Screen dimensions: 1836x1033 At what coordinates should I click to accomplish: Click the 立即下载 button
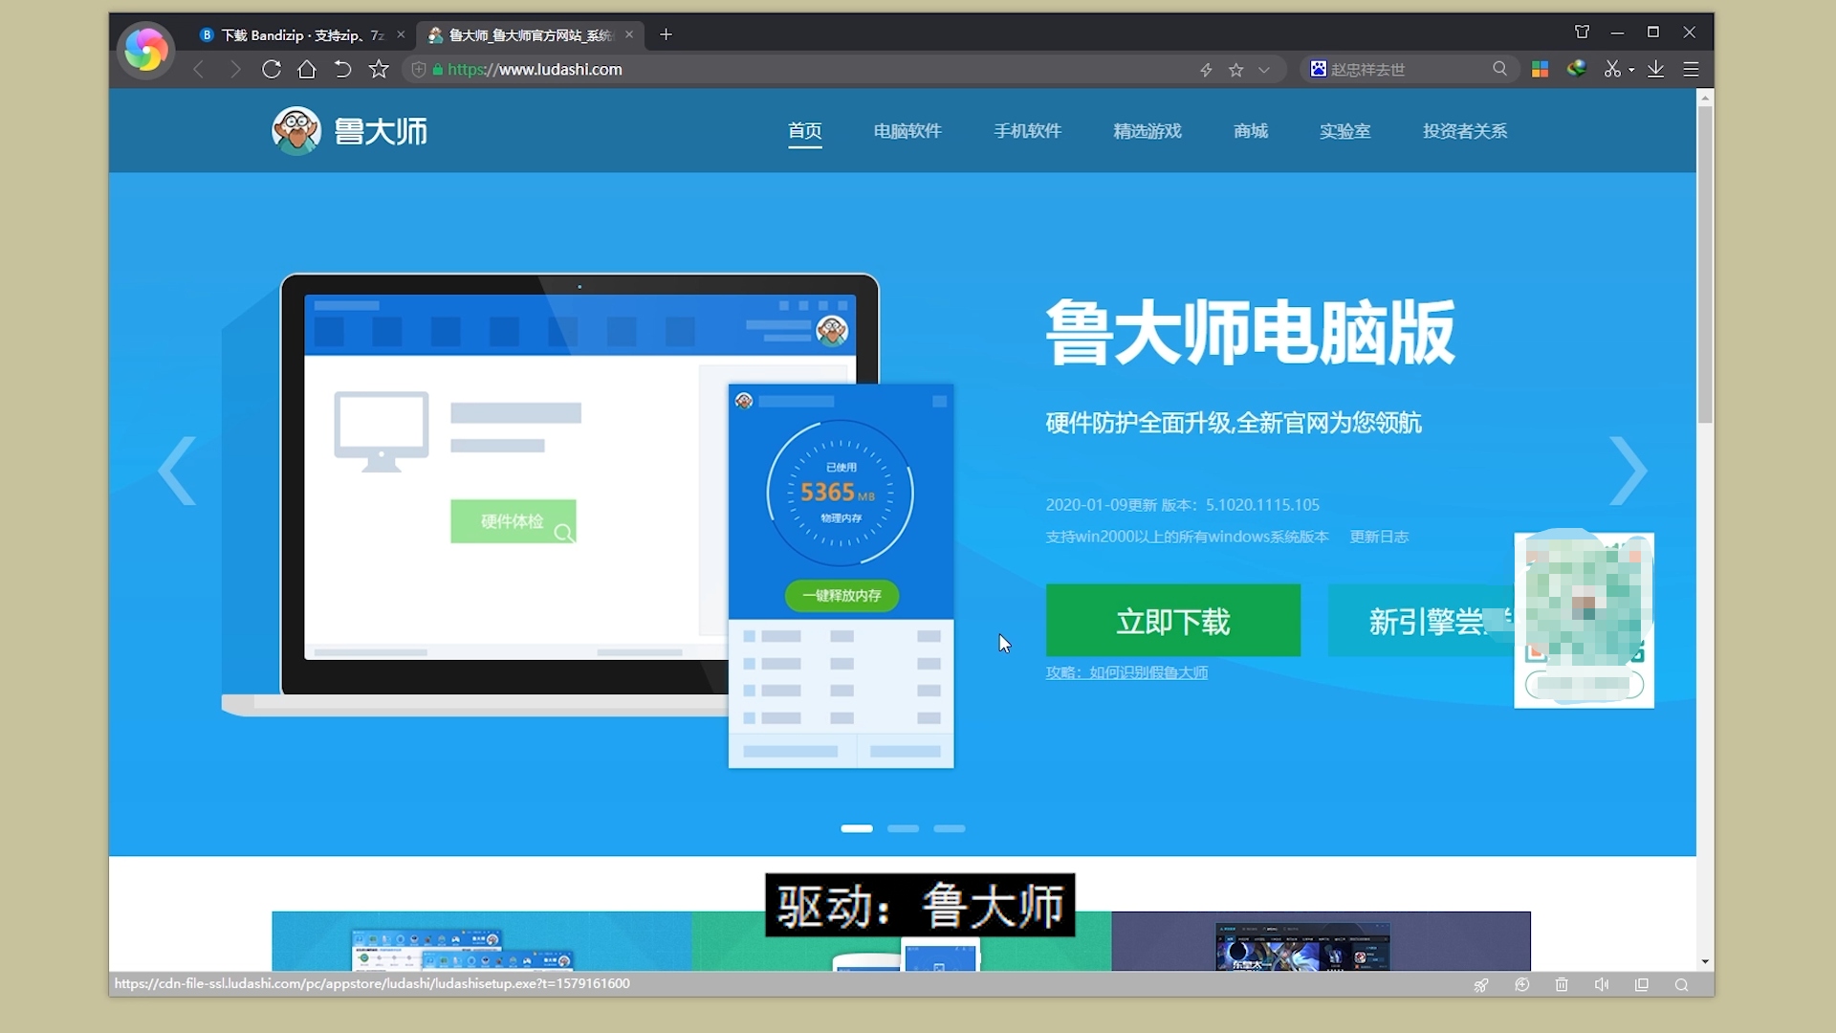[1173, 621]
